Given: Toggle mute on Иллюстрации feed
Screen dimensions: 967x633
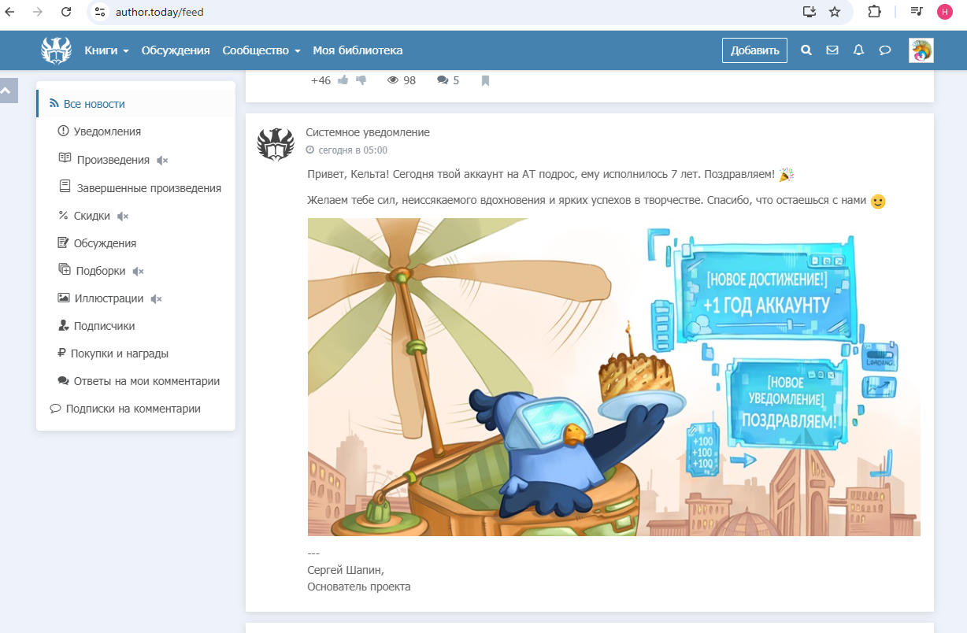Looking at the screenshot, I should click(x=156, y=299).
